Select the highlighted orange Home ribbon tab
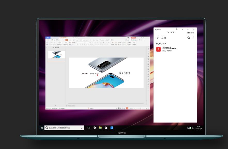Viewport: 228px width, 149px height. [x=67, y=40]
